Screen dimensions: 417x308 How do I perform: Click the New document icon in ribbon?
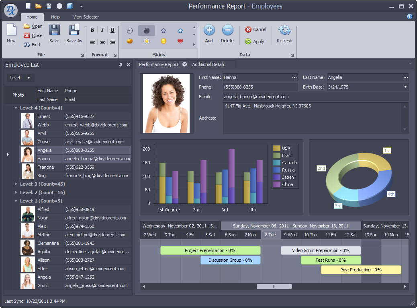11,31
